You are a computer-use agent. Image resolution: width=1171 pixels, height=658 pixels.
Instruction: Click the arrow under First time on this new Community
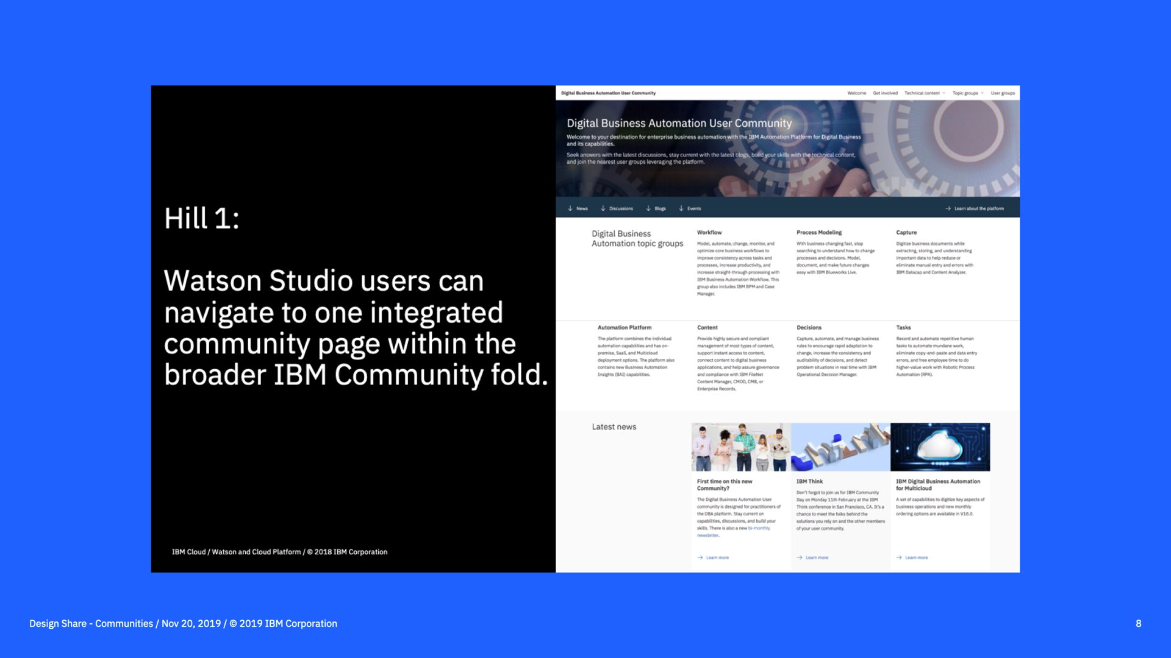[x=700, y=557]
